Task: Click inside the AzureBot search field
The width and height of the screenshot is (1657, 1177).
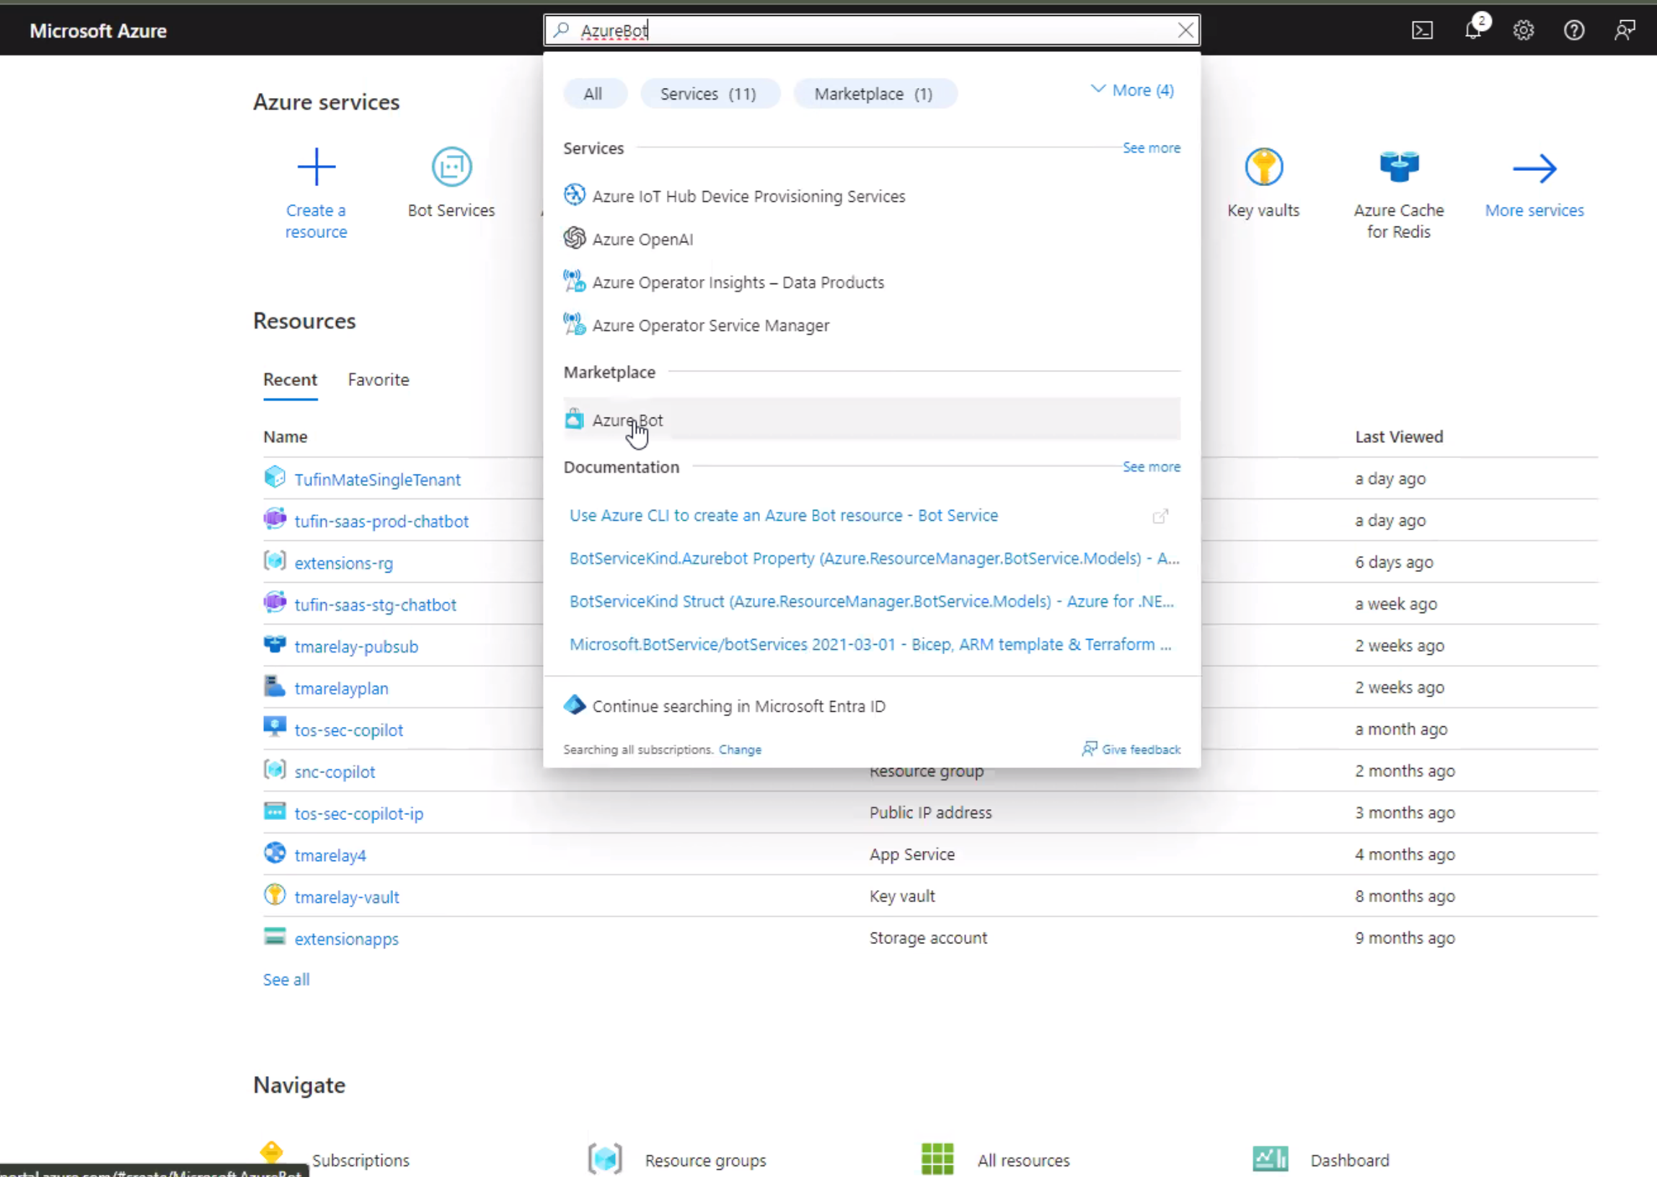Action: pos(870,30)
